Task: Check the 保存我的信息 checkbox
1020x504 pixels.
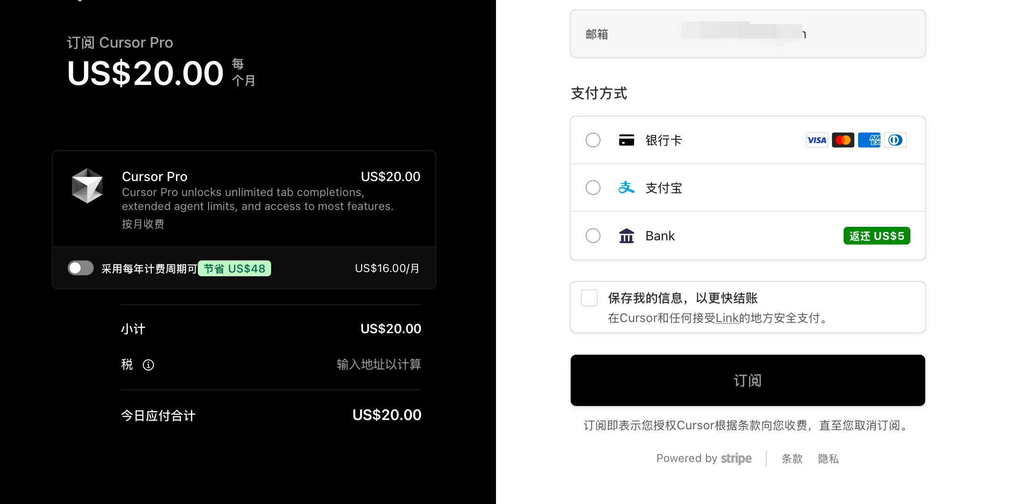Action: [x=589, y=298]
